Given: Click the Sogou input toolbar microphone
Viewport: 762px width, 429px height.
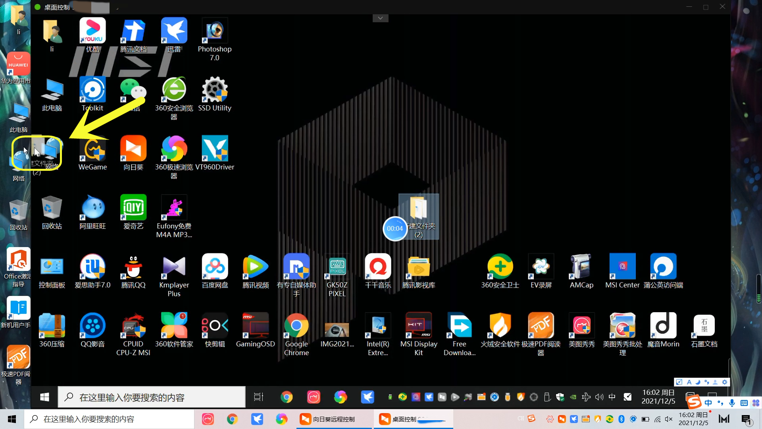Looking at the screenshot, I should tap(732, 403).
